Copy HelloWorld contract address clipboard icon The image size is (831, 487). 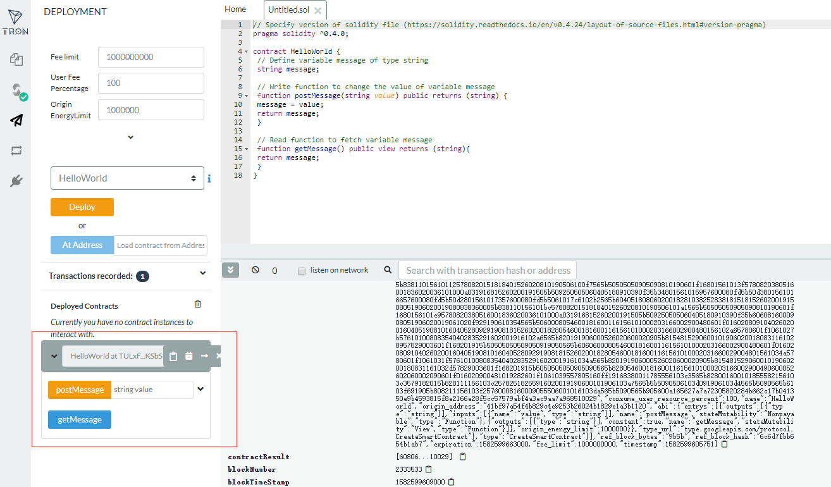click(x=173, y=356)
